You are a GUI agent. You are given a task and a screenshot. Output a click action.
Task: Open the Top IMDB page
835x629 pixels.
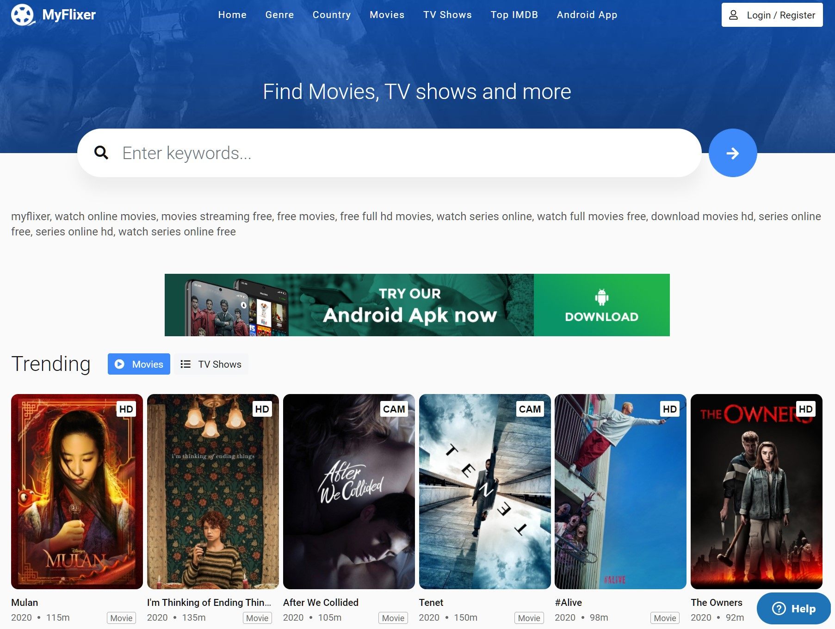514,15
